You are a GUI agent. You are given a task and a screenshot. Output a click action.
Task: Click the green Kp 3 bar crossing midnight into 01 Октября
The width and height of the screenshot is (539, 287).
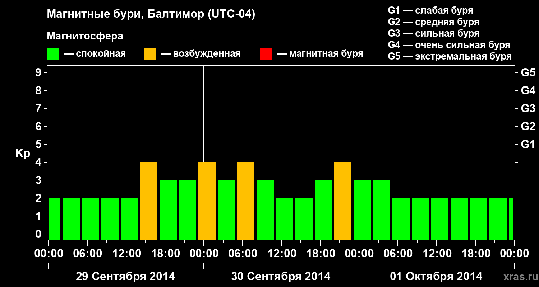362,210
